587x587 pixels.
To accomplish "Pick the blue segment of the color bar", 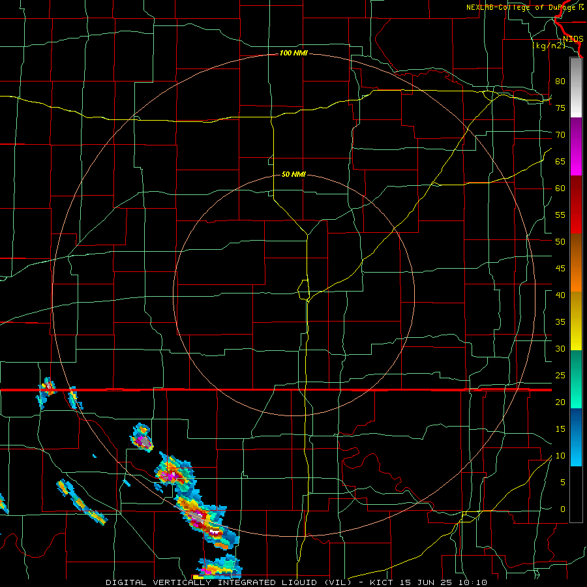I will pyautogui.click(x=576, y=437).
